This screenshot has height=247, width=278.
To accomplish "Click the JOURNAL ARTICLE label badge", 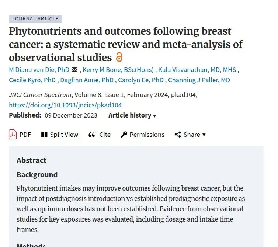I will point(35,19).
